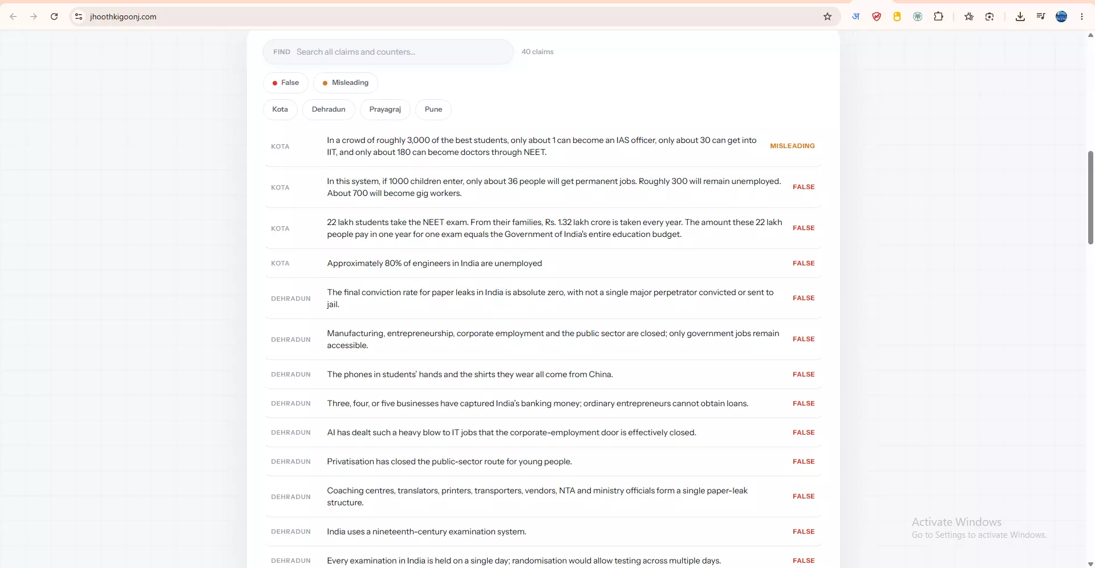Screen dimensions: 1095x568
Task: Click the MISLEADING verdict label
Action: click(x=792, y=146)
